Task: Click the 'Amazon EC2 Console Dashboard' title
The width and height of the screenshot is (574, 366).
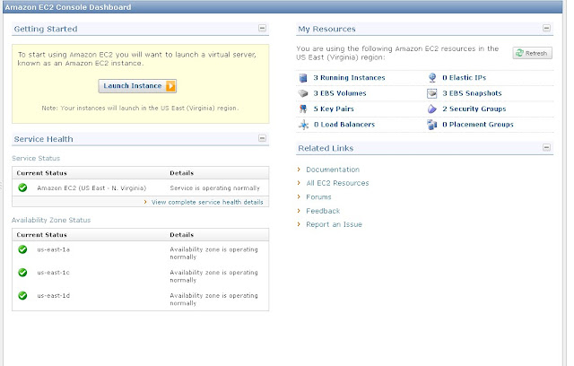Action: click(68, 7)
